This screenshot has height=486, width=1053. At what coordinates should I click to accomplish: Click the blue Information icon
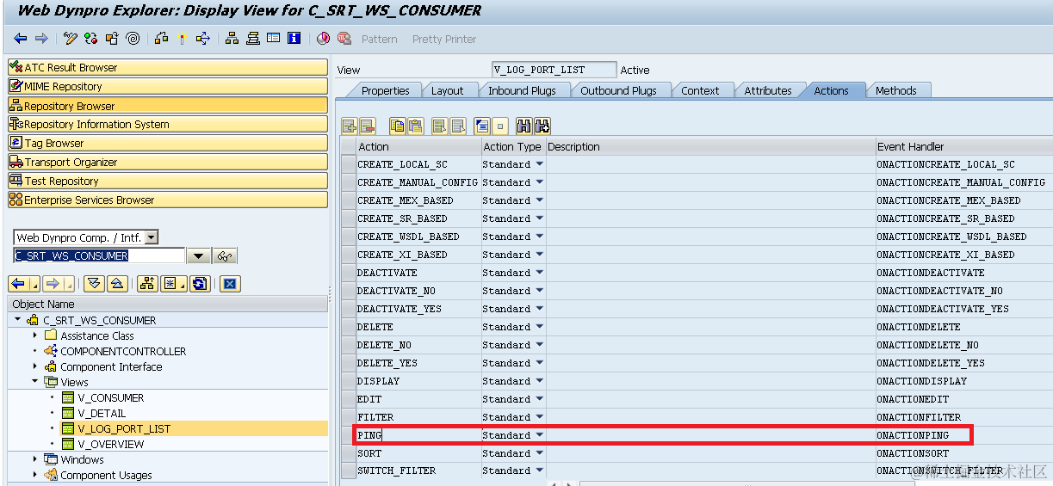tap(294, 39)
